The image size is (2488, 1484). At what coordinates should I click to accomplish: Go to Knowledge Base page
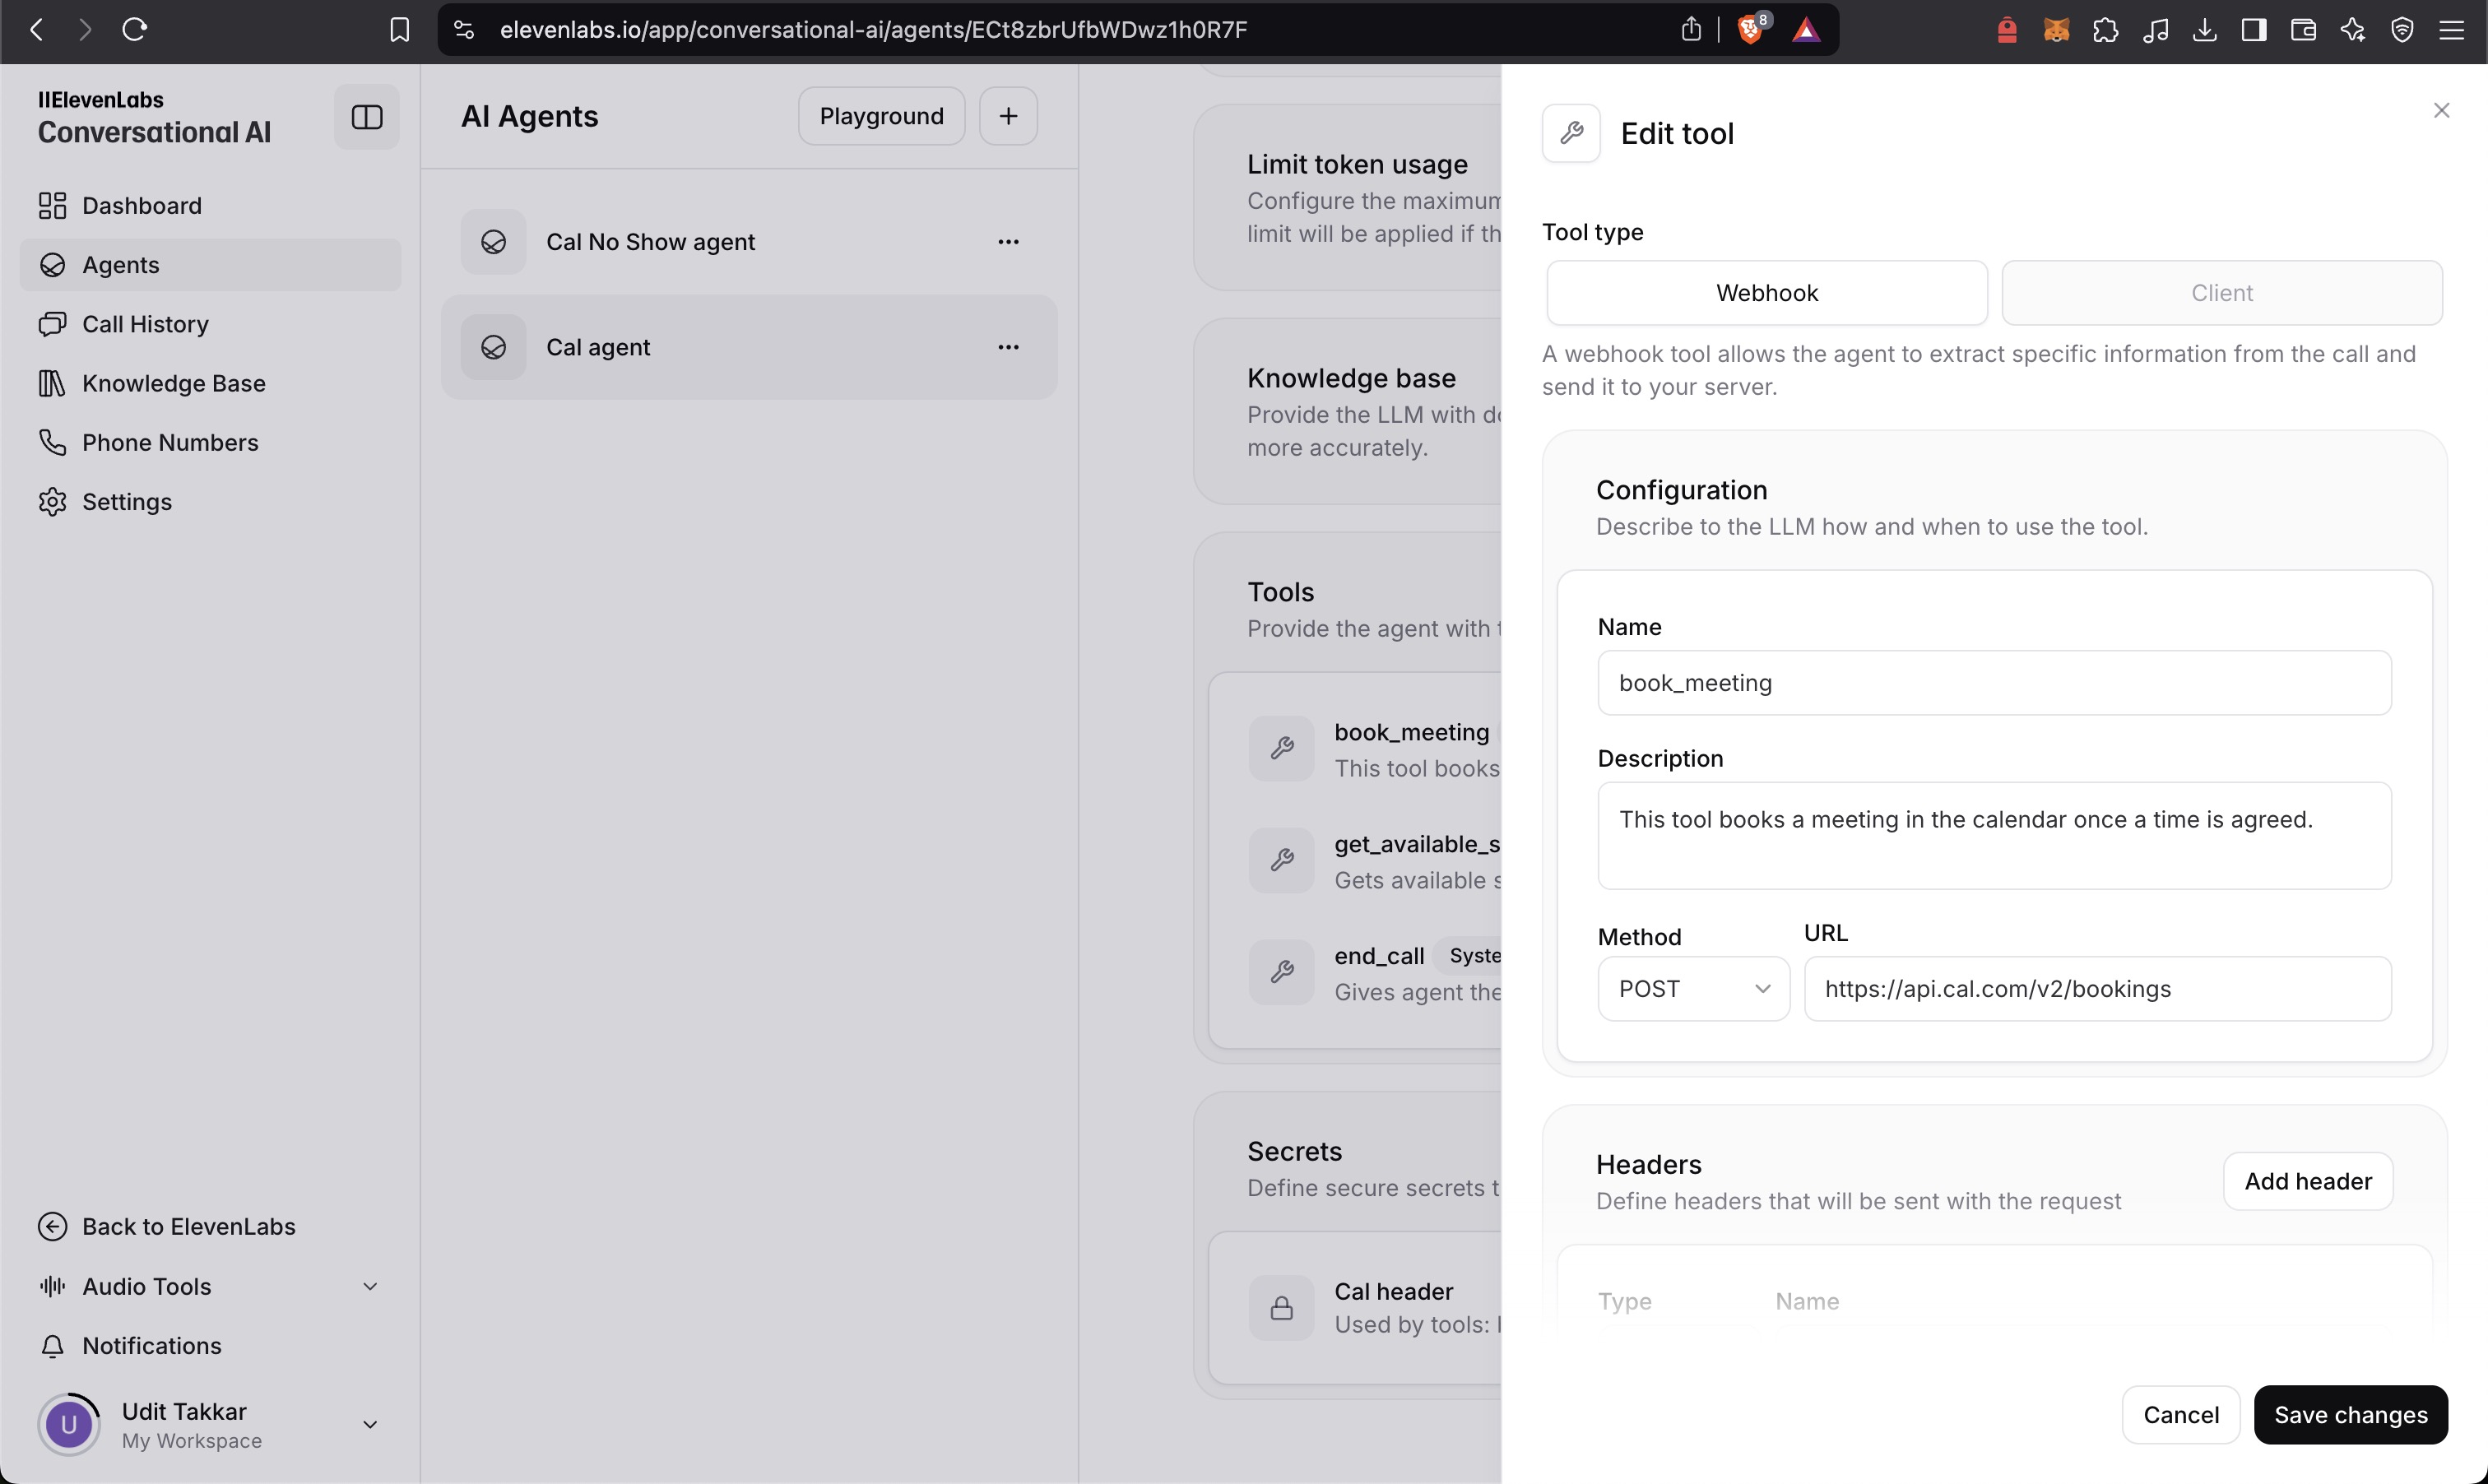(x=173, y=383)
